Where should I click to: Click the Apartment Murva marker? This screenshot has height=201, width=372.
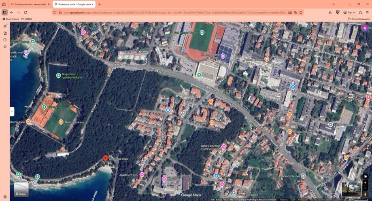click(x=303, y=176)
